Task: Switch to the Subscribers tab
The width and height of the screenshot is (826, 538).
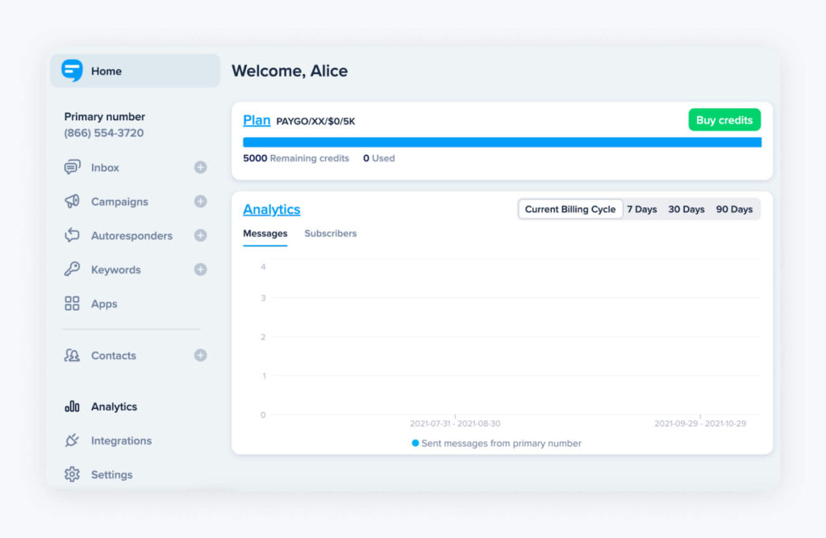Action: click(331, 233)
